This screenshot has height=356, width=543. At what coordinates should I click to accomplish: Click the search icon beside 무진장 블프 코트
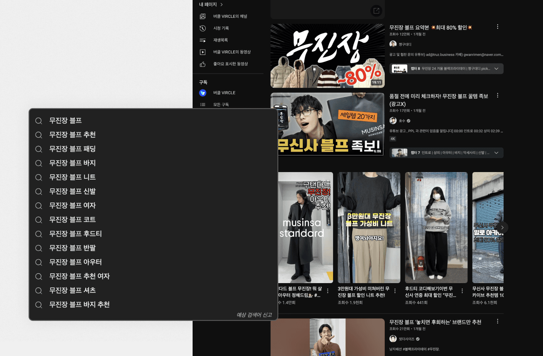pos(39,220)
